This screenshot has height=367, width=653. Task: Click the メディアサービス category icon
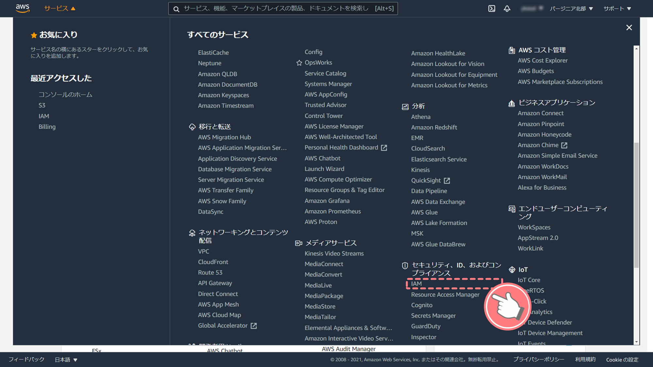[x=298, y=243]
